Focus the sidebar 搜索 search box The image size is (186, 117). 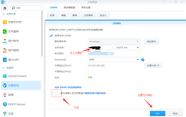pos(26,8)
